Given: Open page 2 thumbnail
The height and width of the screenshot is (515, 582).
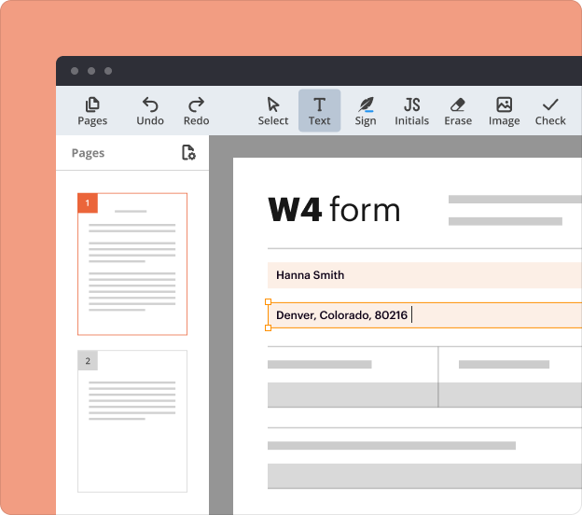Looking at the screenshot, I should (x=132, y=421).
